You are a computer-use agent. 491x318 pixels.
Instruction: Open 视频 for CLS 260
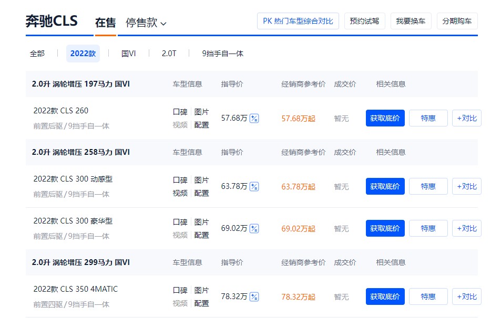point(180,125)
